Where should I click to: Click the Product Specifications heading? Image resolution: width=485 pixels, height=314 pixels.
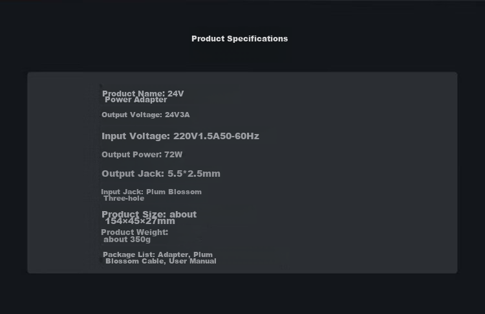(x=239, y=39)
